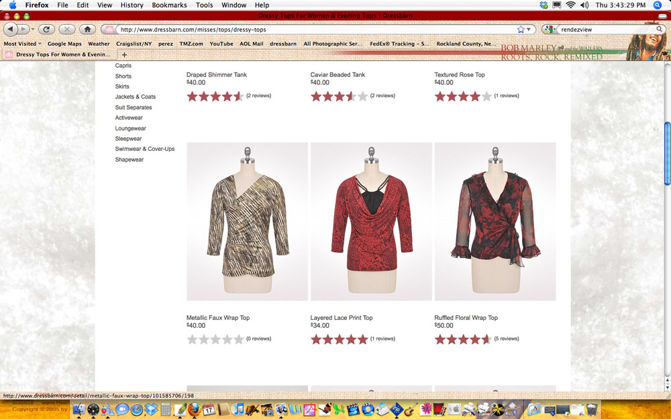Open the Caviar Beaded Tank product link
Image resolution: width=671 pixels, height=419 pixels.
click(338, 74)
